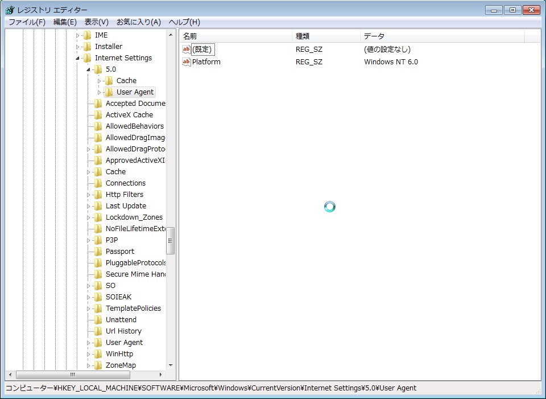
Task: Sort by the 種類 column header
Action: point(326,36)
